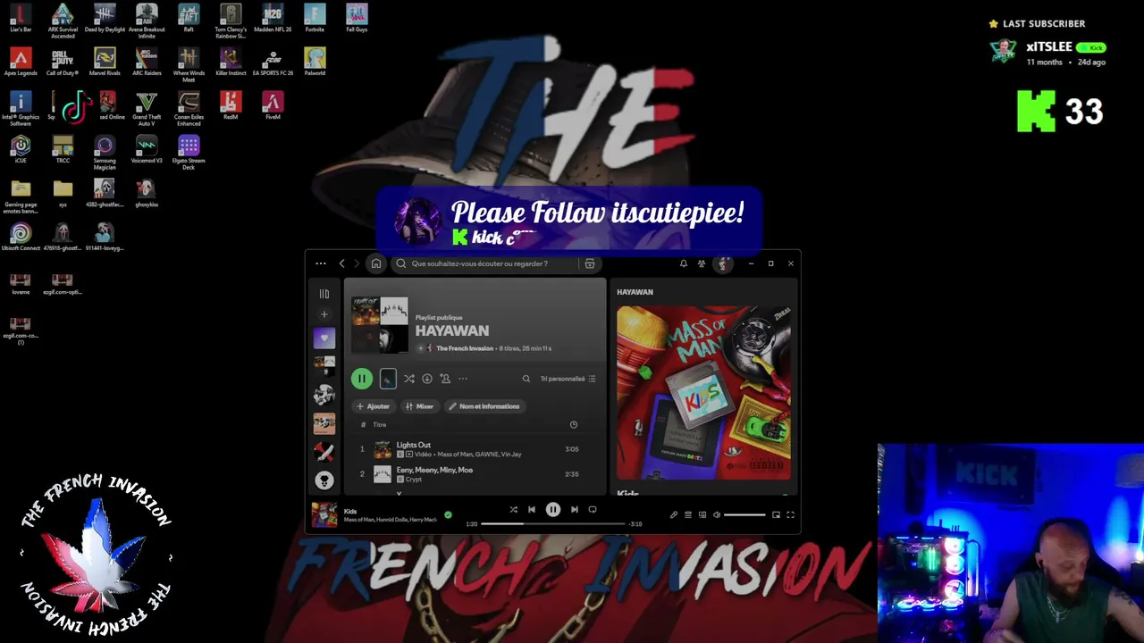Select the Ubisoft Connect desktop icon
The height and width of the screenshot is (643, 1144).
tap(21, 237)
